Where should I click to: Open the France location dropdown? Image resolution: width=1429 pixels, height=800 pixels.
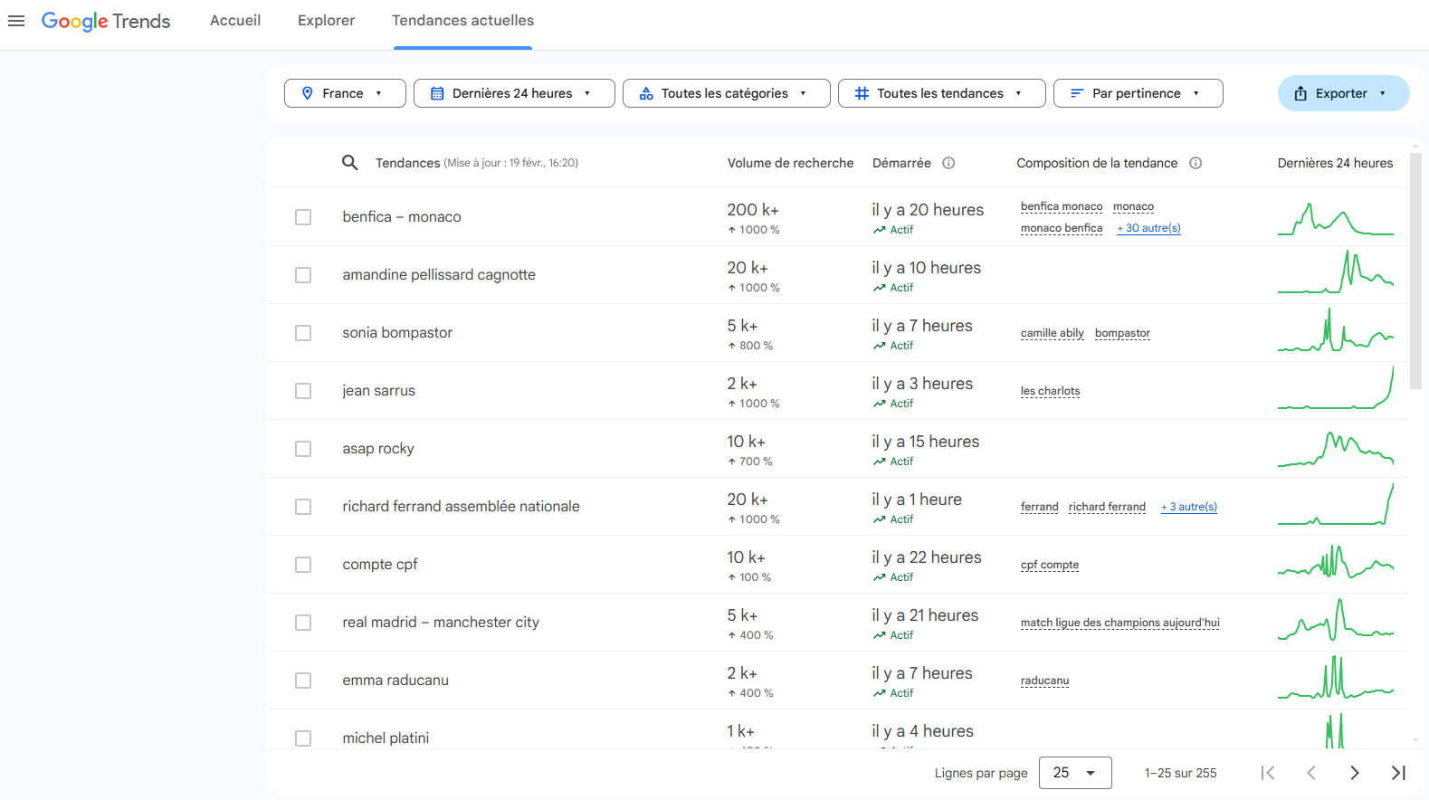[x=345, y=93]
